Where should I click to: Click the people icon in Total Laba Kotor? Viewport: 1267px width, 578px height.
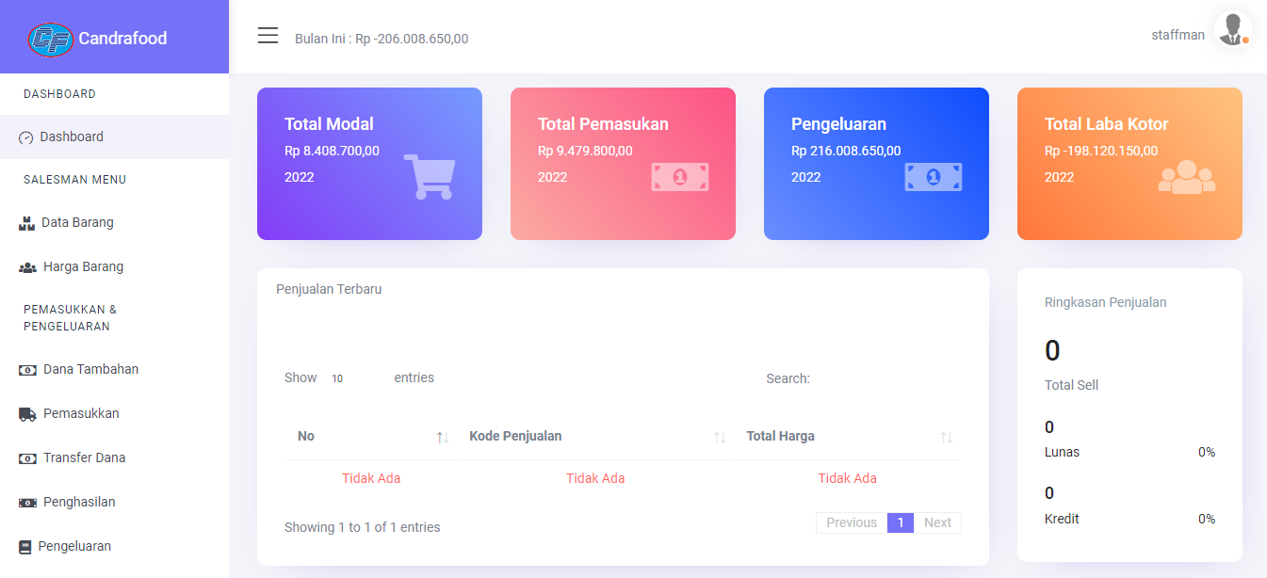(1186, 177)
